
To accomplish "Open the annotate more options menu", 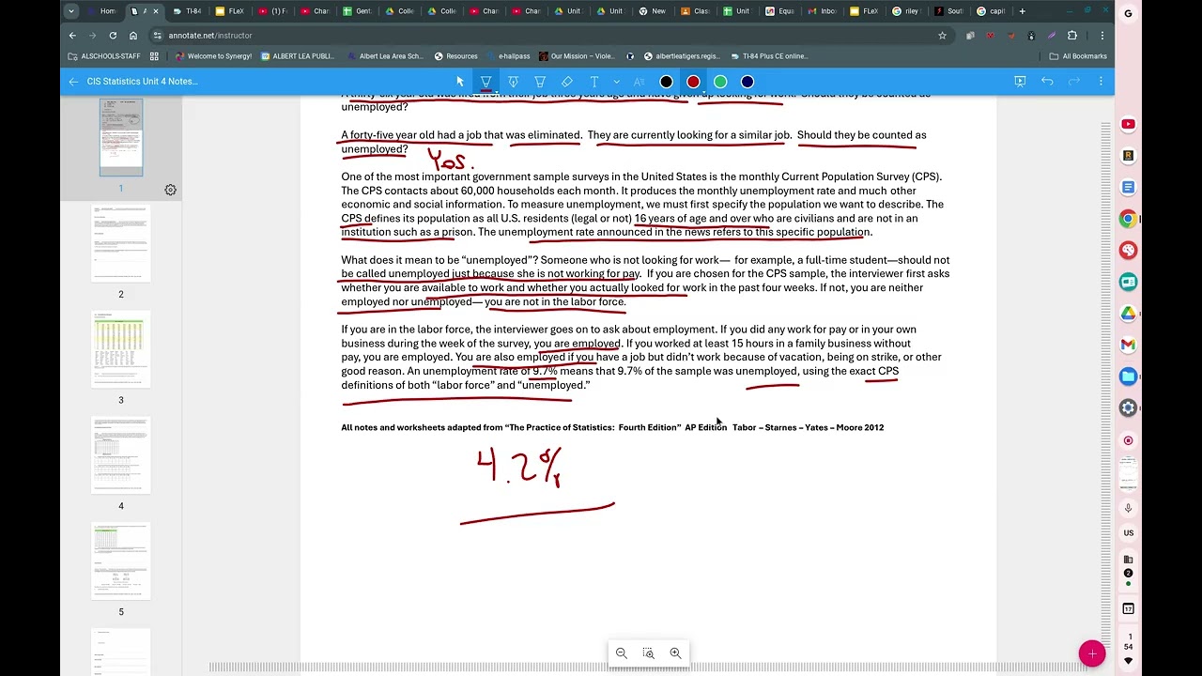I will click(1101, 82).
